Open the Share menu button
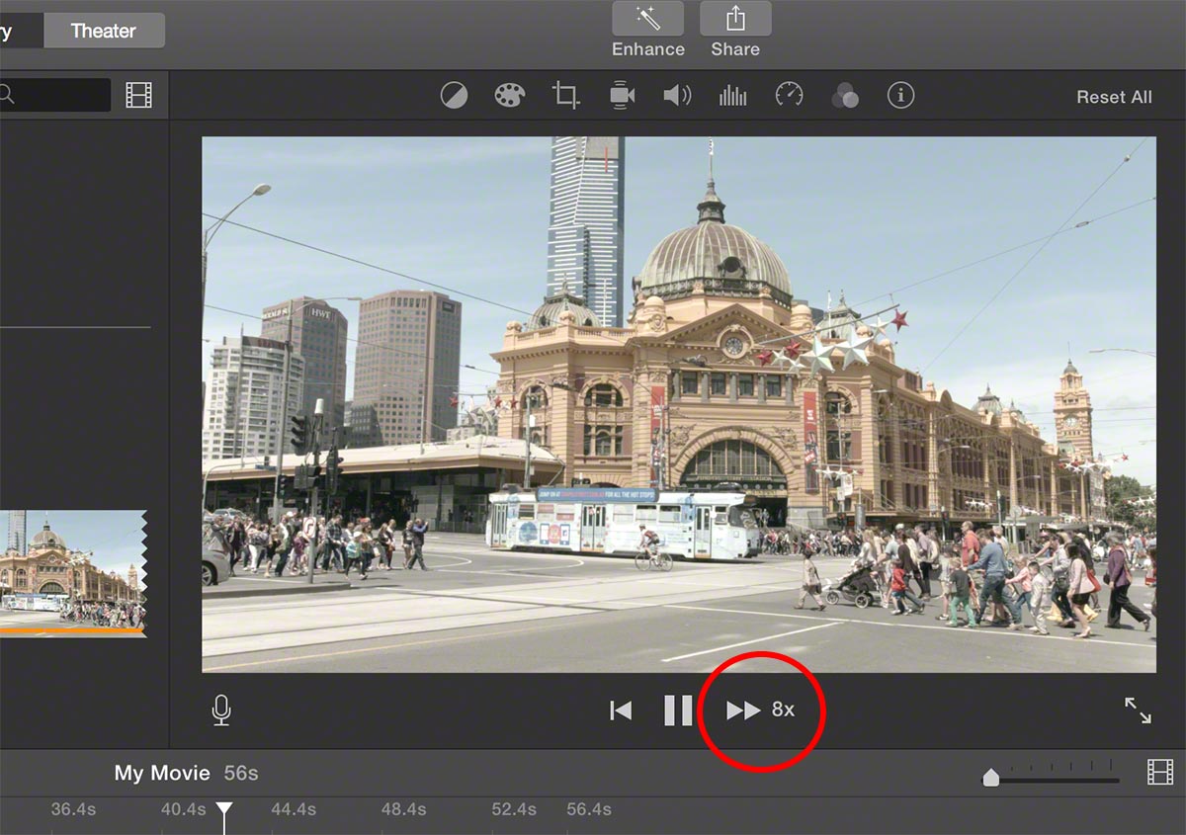The width and height of the screenshot is (1186, 835). tap(735, 19)
